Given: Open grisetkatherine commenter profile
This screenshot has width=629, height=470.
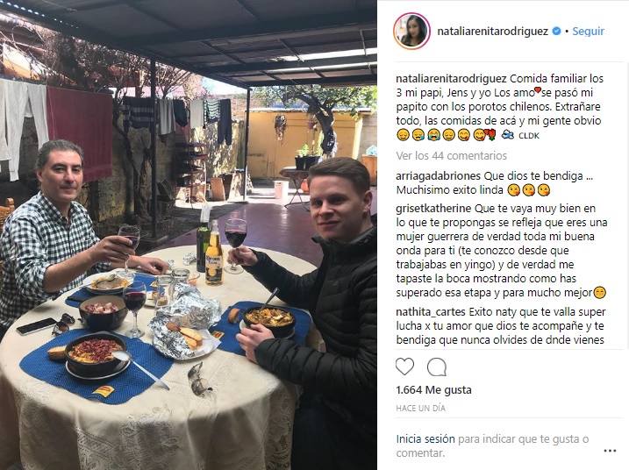Looking at the screenshot, I should (433, 209).
